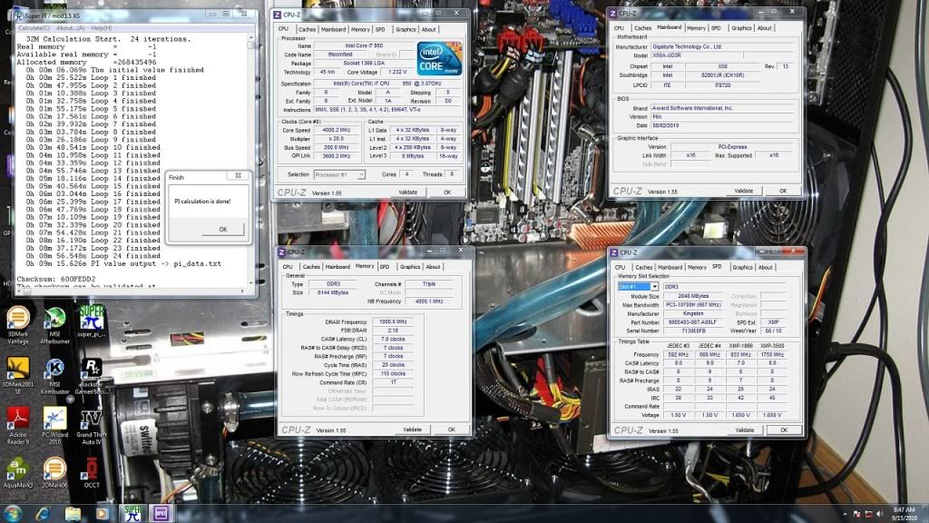Click the Checksum: 600FEDD2 line
Viewport: 929px width, 523px height.
tap(56, 279)
